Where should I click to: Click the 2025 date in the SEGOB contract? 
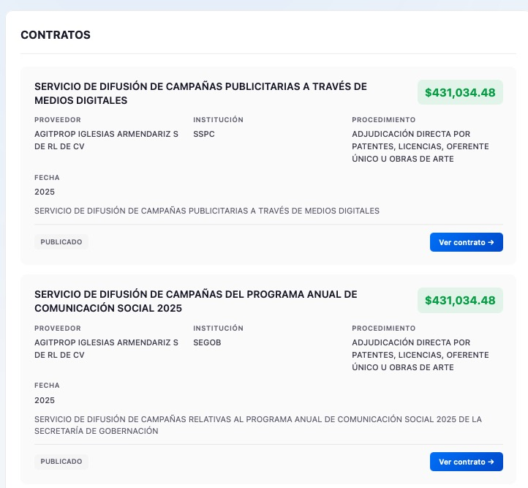pyautogui.click(x=45, y=400)
